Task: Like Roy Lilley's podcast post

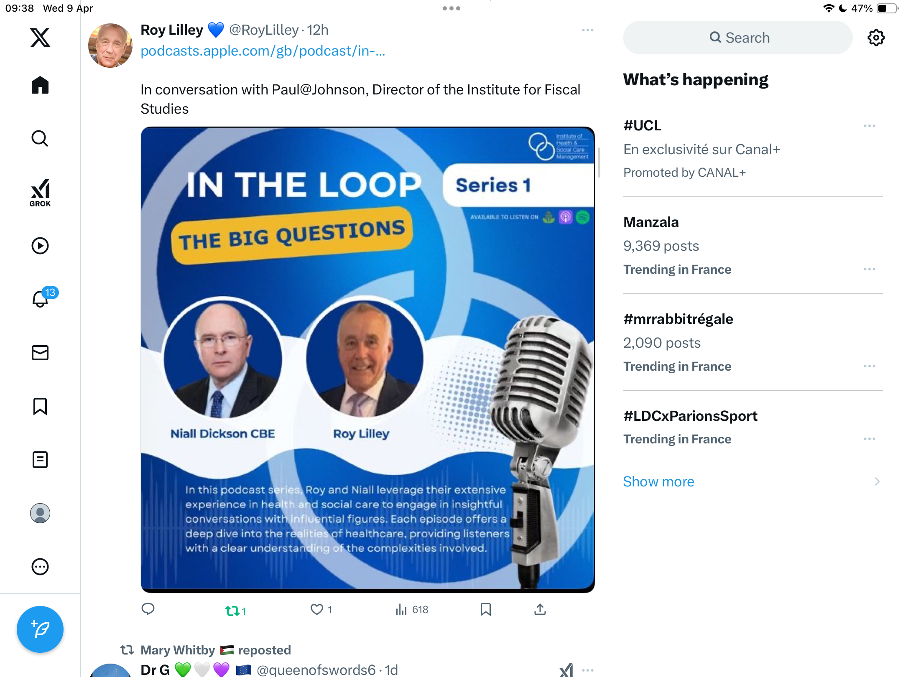Action: tap(321, 610)
